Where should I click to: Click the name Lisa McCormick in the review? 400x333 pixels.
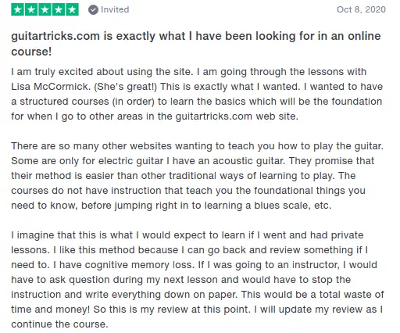(51, 87)
